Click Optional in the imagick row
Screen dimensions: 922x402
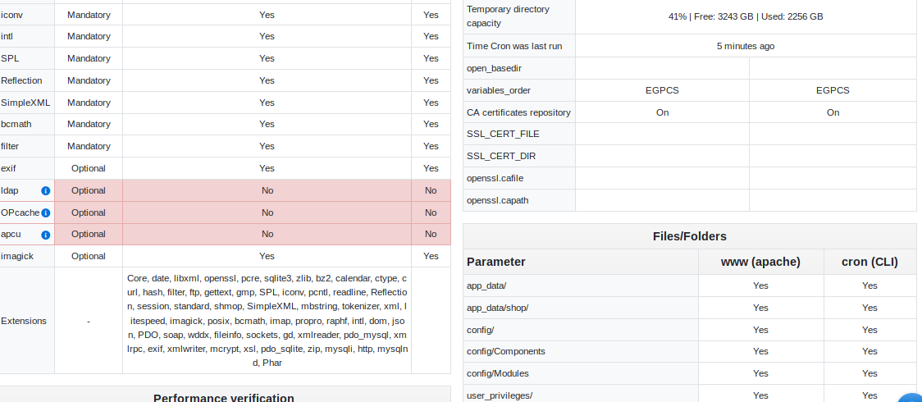(89, 256)
